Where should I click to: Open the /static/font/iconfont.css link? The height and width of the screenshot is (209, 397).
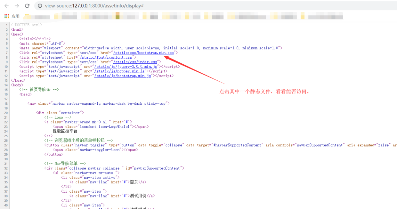point(106,57)
